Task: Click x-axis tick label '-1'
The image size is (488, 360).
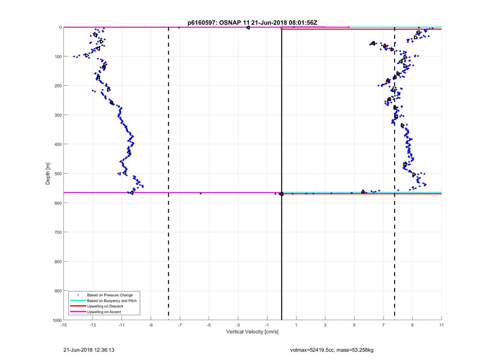Action: (267, 325)
